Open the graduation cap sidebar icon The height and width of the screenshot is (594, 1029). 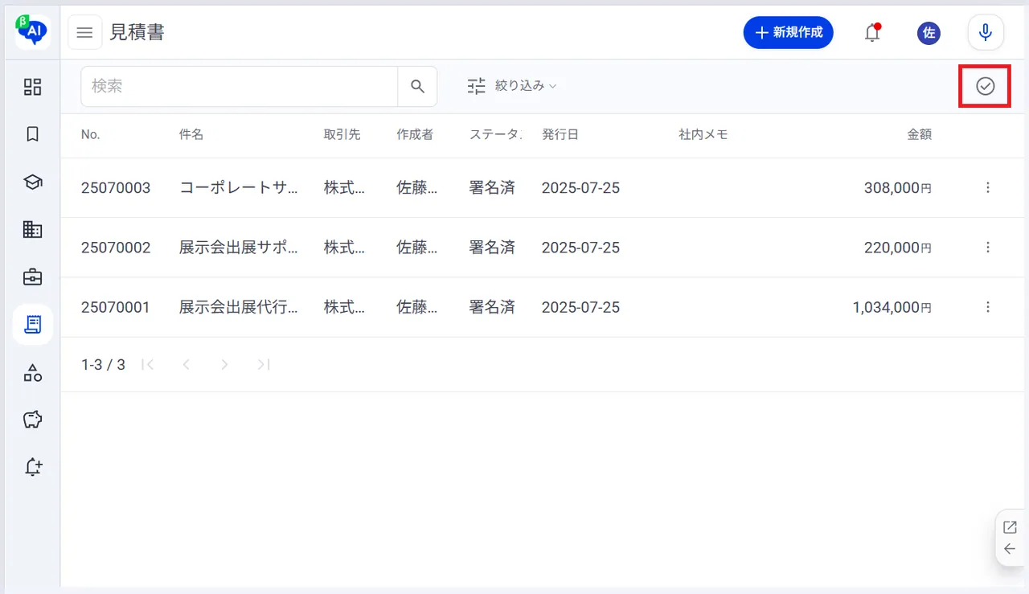tap(32, 182)
